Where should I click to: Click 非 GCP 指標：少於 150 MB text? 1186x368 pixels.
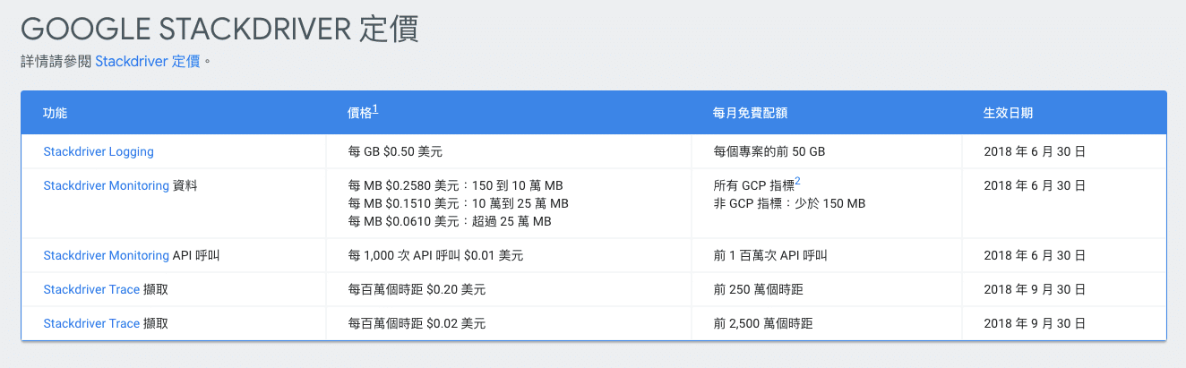[789, 203]
